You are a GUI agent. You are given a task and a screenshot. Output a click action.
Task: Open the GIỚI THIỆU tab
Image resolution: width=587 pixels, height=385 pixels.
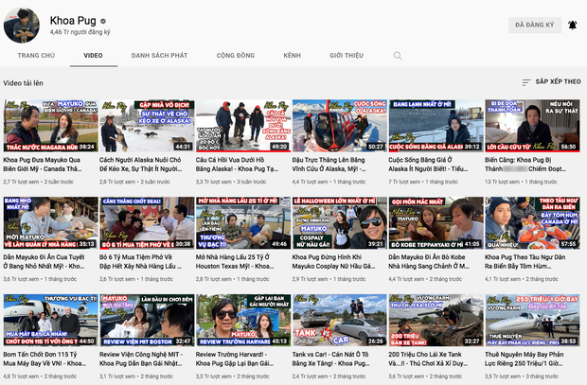[x=347, y=56]
